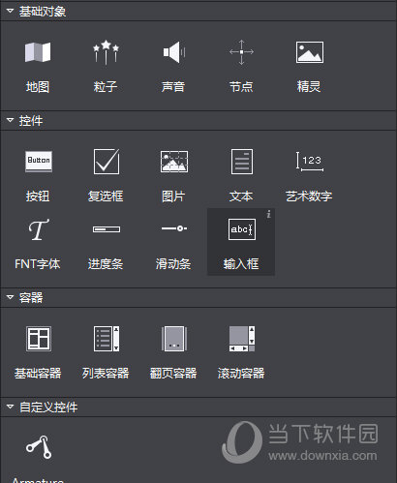Click the 控件 section header text
The image size is (397, 483).
[x=31, y=121]
